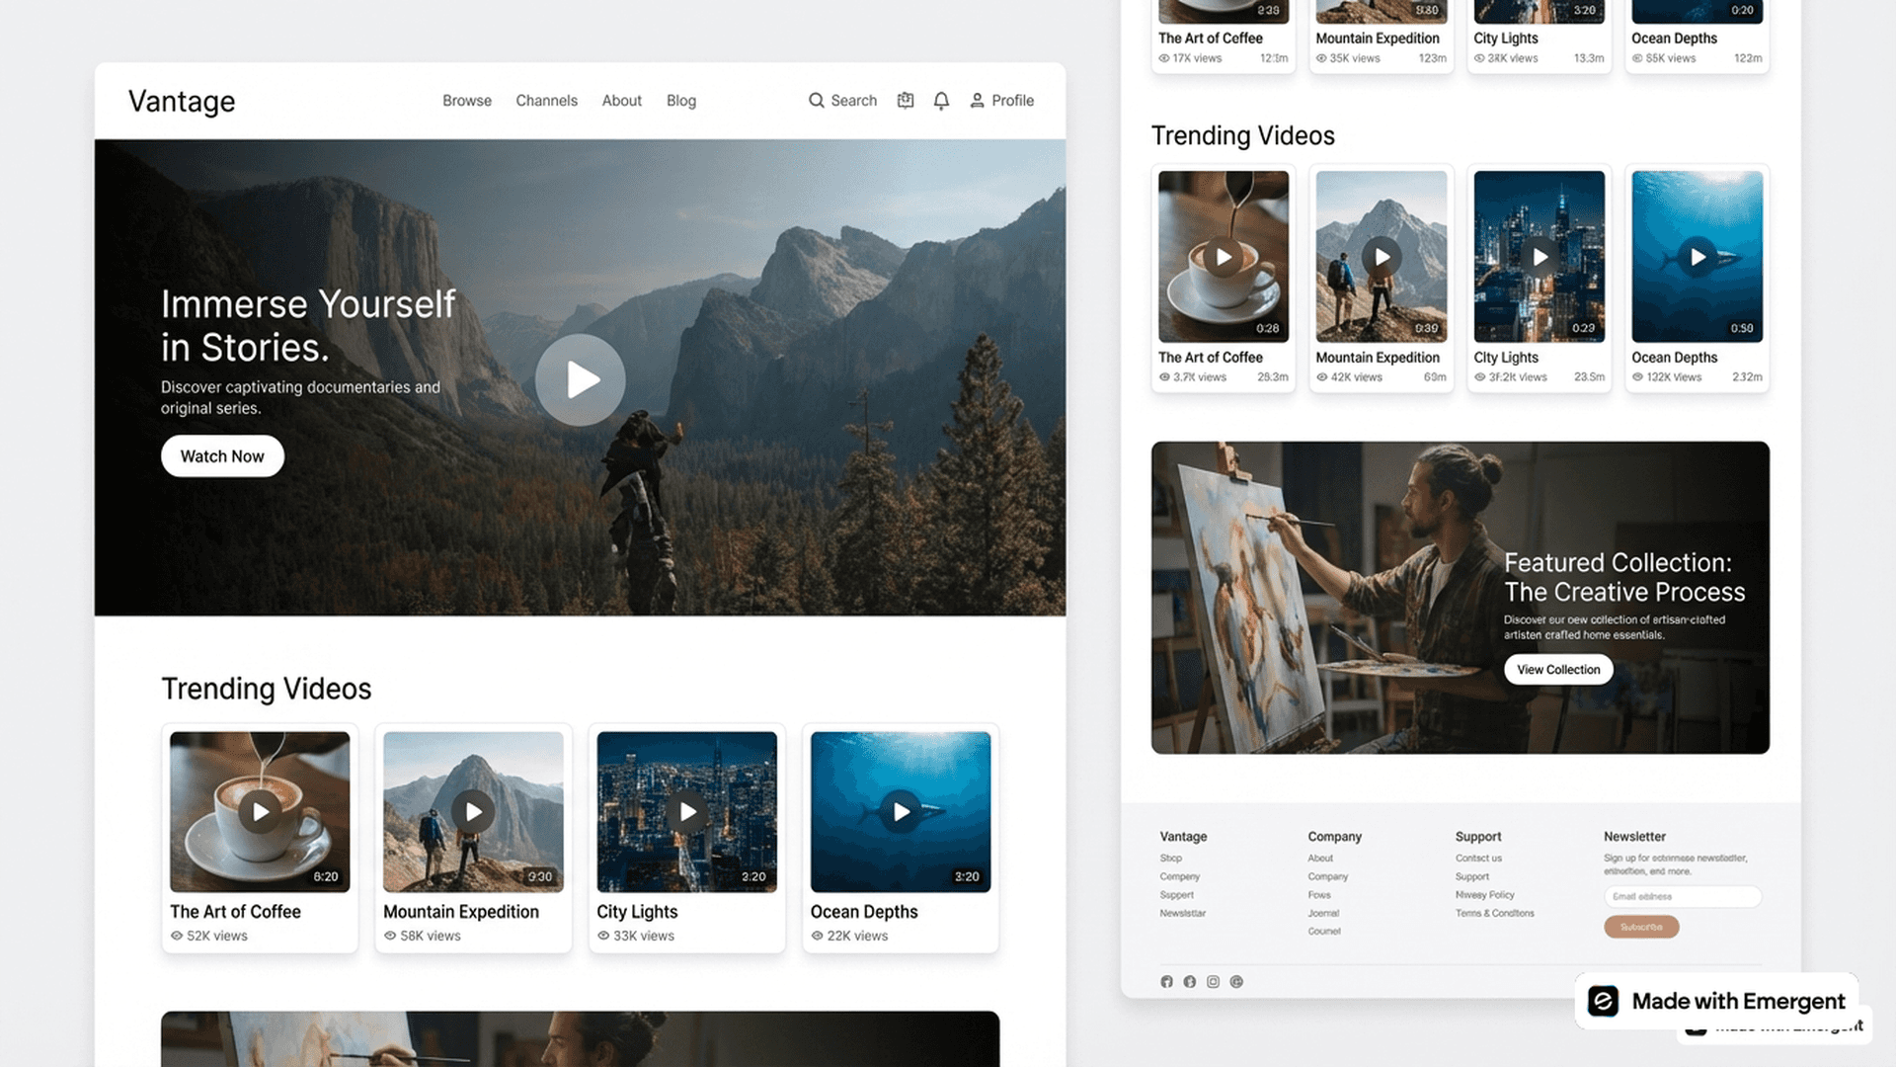Click View Collection on the Creative Process banner
Screen dimensions: 1896x1067
(x=1558, y=669)
